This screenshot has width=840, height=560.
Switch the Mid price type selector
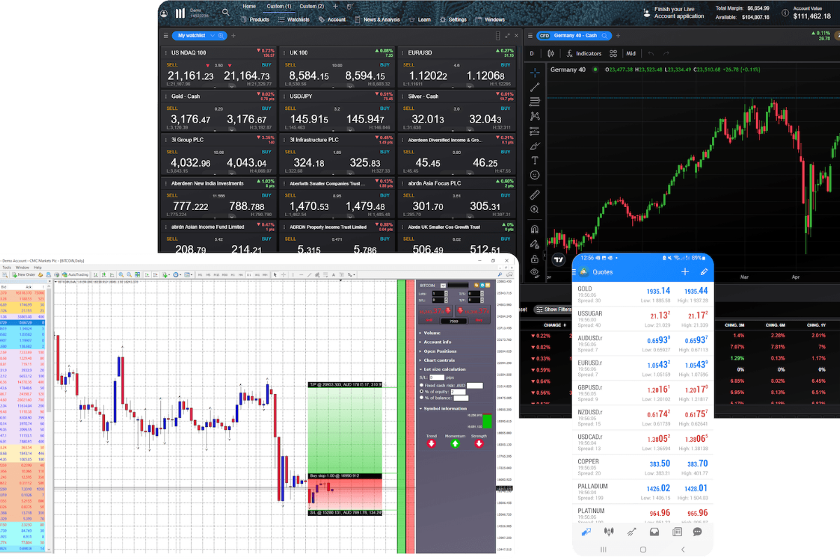631,53
